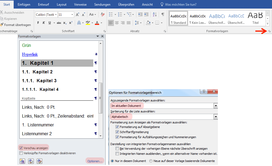Enable Verknüpfte Formatvorlagen deaktivieren
Viewport: 272px width, 166px height.
point(21,153)
